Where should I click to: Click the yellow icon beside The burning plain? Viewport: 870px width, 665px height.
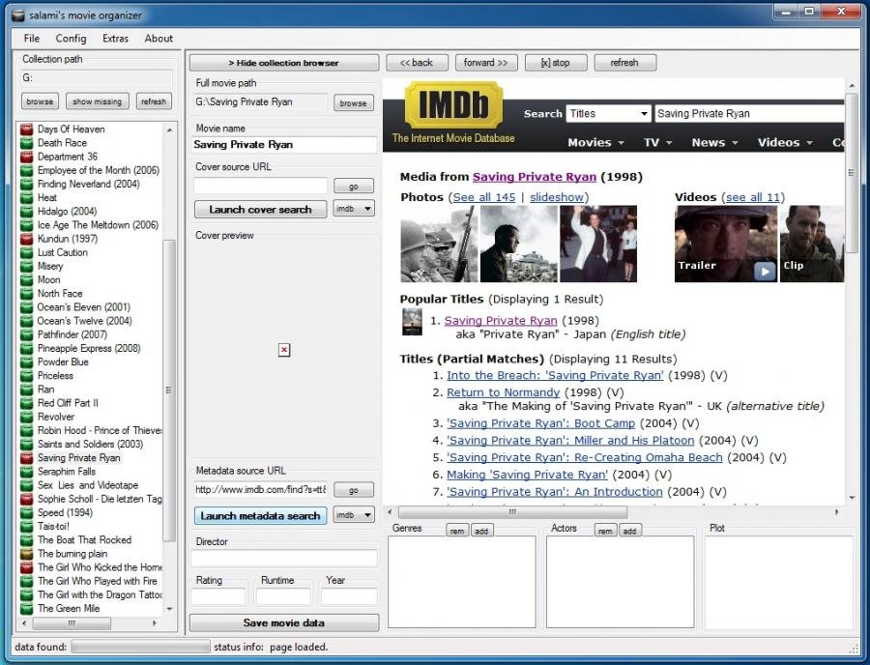27,554
